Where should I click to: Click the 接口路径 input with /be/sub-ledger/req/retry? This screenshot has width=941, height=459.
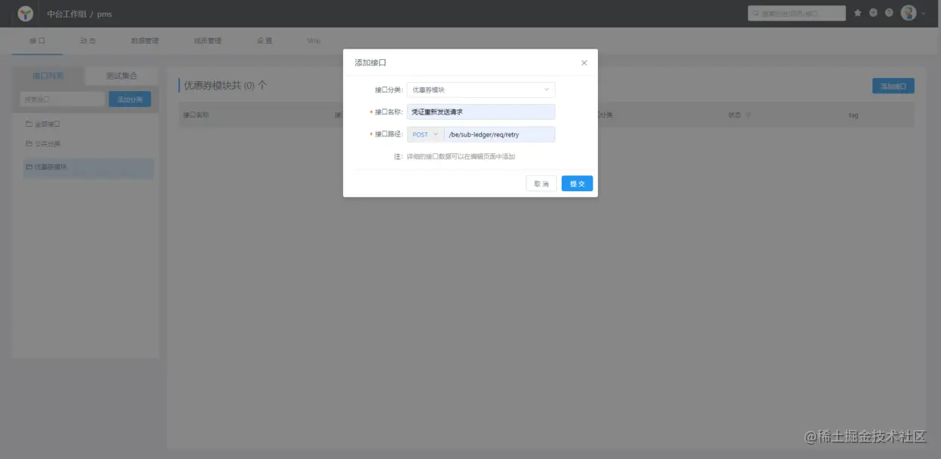[x=499, y=134]
